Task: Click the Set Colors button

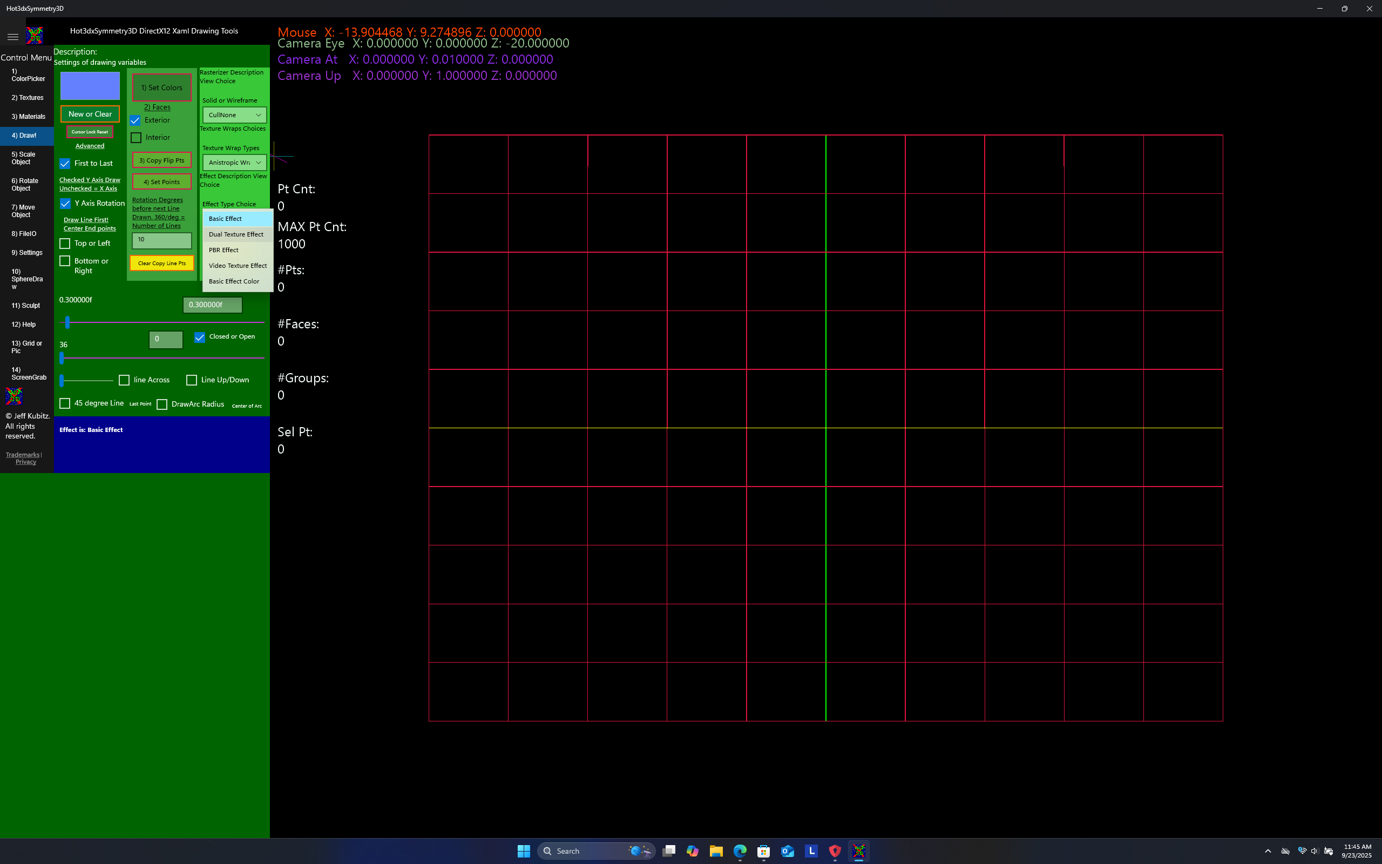Action: [161, 87]
